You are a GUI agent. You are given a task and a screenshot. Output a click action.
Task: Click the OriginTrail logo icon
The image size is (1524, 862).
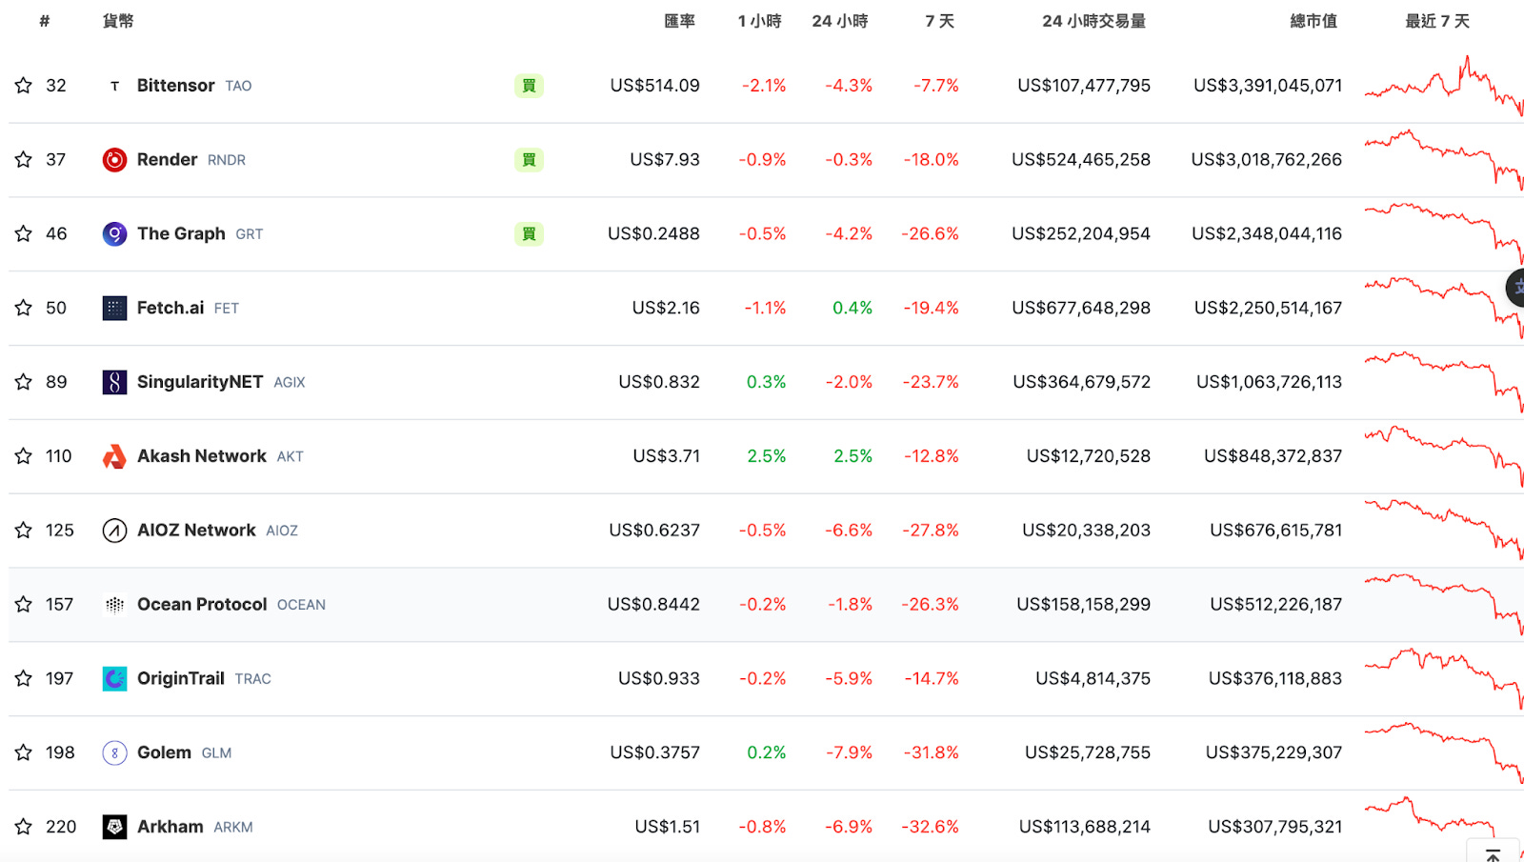pos(114,679)
